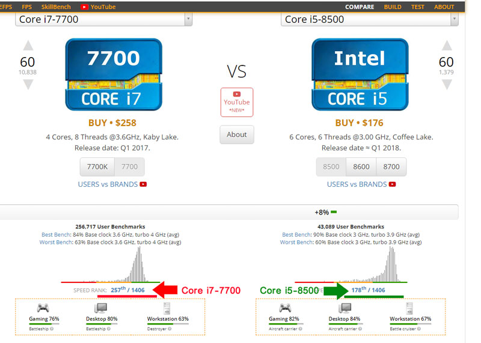Click help icon next to Battle cruiser

(x=419, y=329)
